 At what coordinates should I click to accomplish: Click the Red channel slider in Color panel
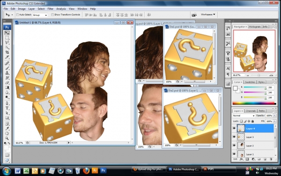point(255,87)
